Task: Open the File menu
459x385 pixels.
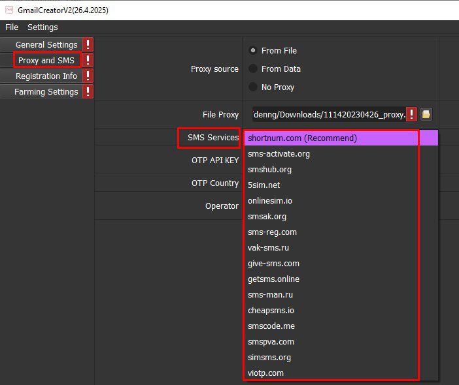Action: [12, 27]
